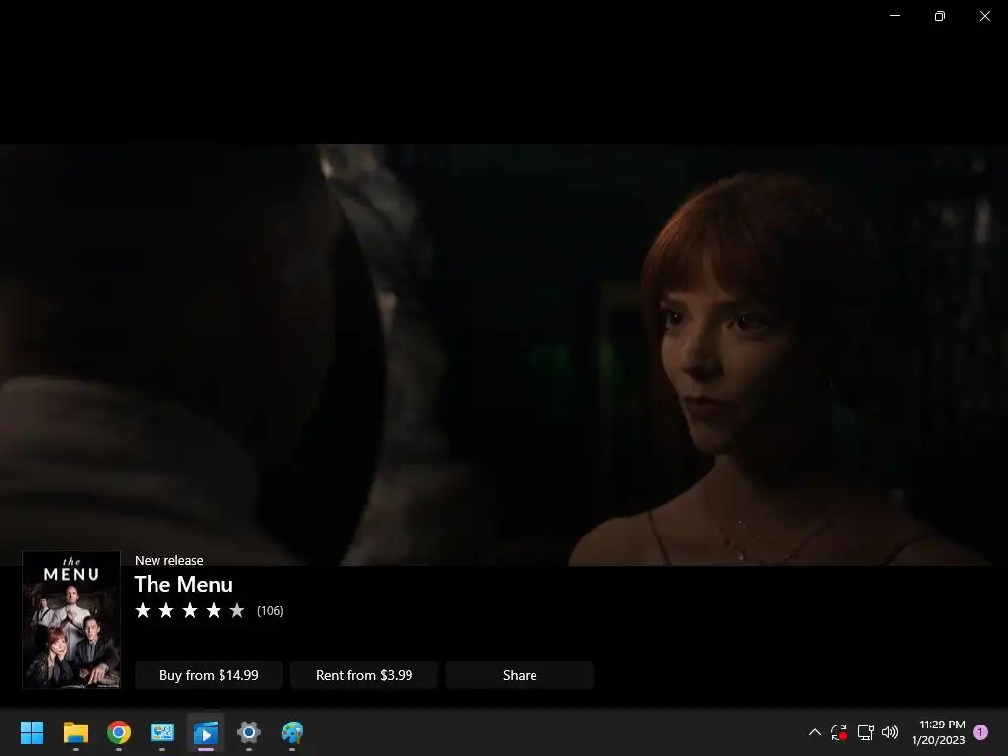The height and width of the screenshot is (756, 1008).
Task: Open Paint app from taskbar
Action: tap(292, 732)
